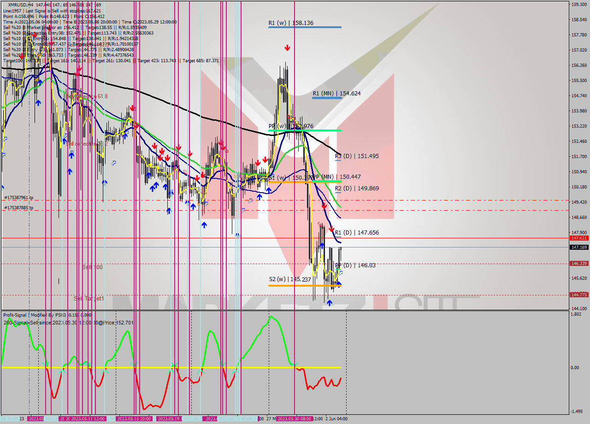Select the #175387961 tp order line label
The width and height of the screenshot is (590, 424).
(19, 198)
